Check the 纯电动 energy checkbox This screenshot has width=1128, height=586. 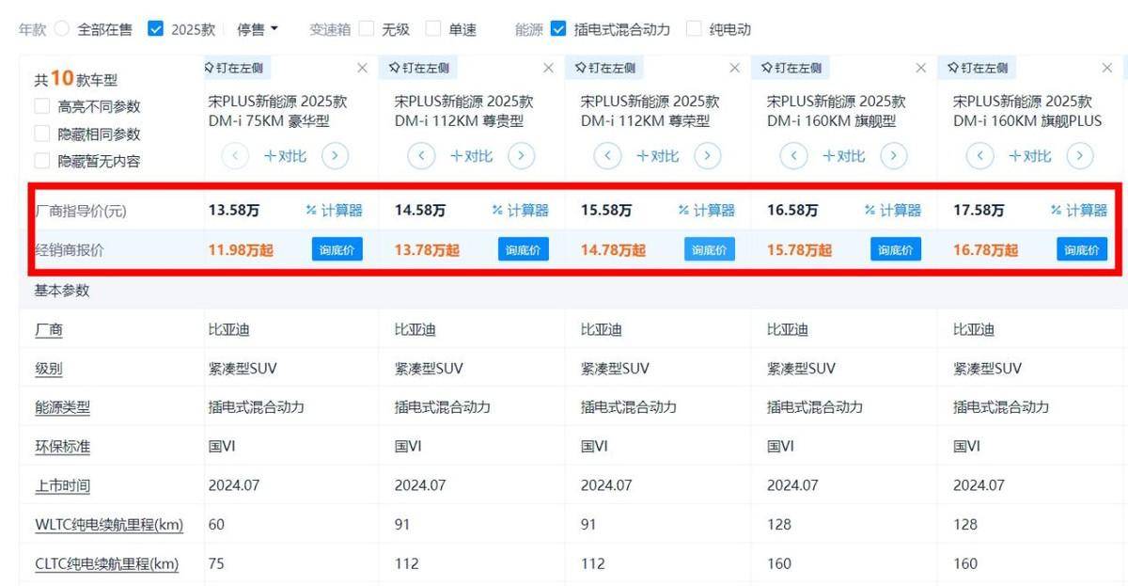pyautogui.click(x=694, y=29)
